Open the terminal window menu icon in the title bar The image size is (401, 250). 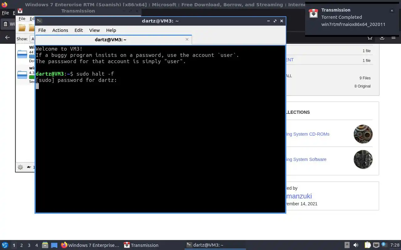(x=39, y=21)
